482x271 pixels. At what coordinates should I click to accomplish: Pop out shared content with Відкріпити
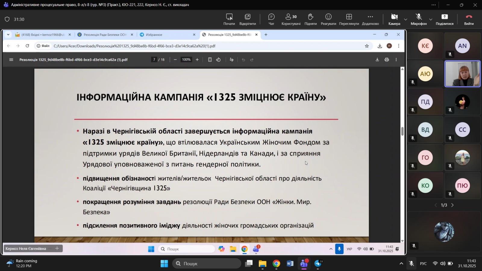247,19
